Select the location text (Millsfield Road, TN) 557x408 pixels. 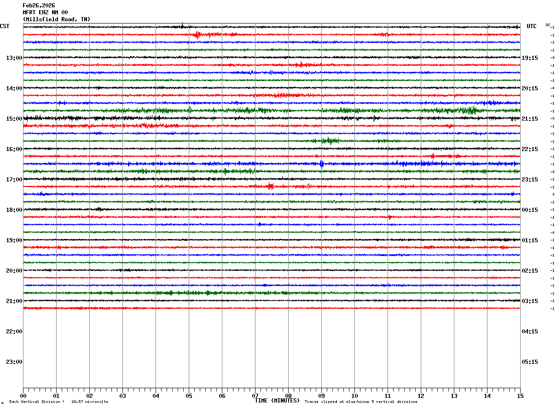[x=57, y=19]
